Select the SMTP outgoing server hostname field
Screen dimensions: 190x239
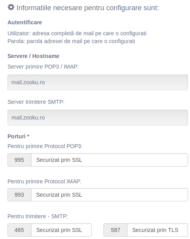(98, 118)
